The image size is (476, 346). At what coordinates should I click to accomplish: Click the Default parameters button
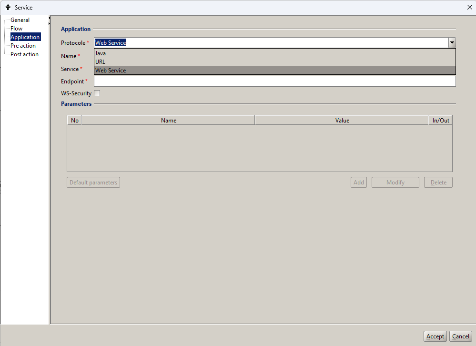point(93,183)
